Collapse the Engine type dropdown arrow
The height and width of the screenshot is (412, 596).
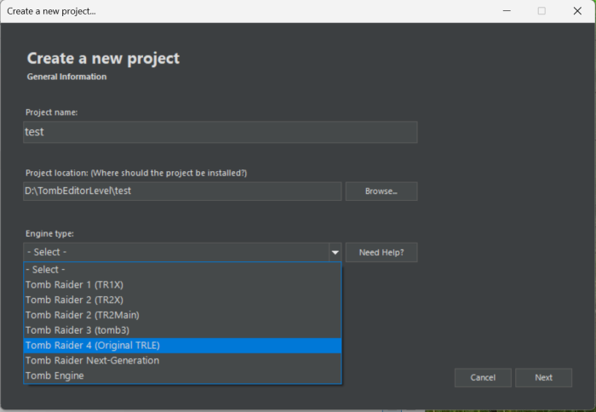click(335, 252)
